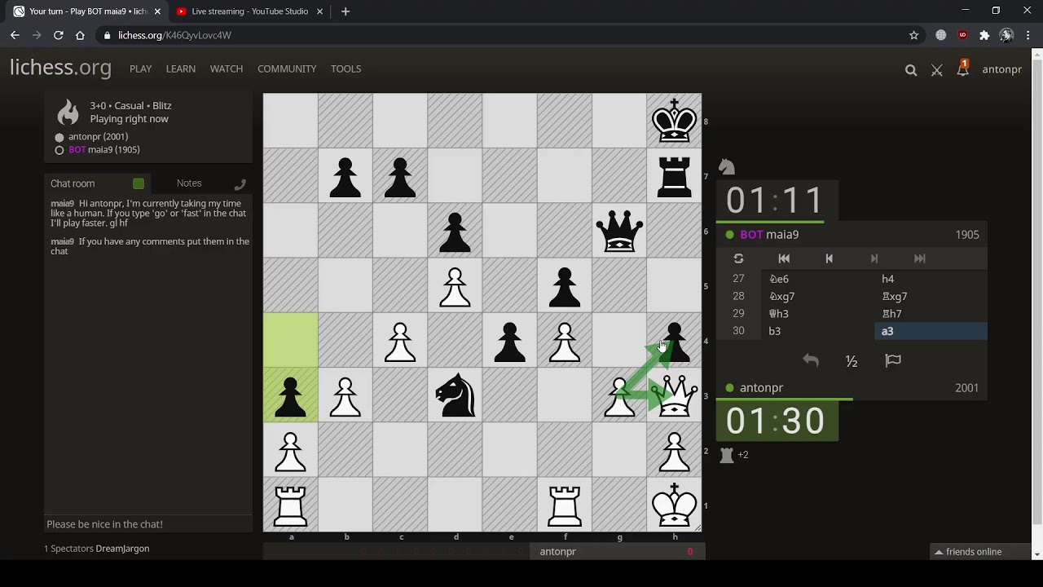Open the LEARN menu

[x=181, y=68]
